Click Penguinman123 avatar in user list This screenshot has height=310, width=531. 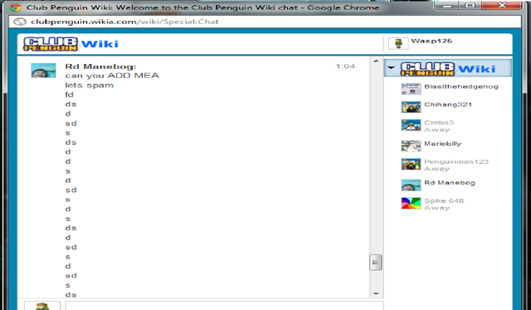[x=411, y=165]
